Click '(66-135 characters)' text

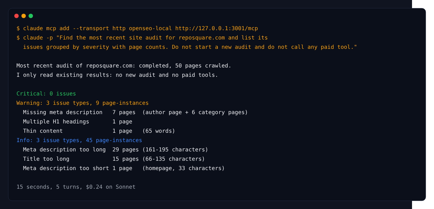[x=174, y=159]
